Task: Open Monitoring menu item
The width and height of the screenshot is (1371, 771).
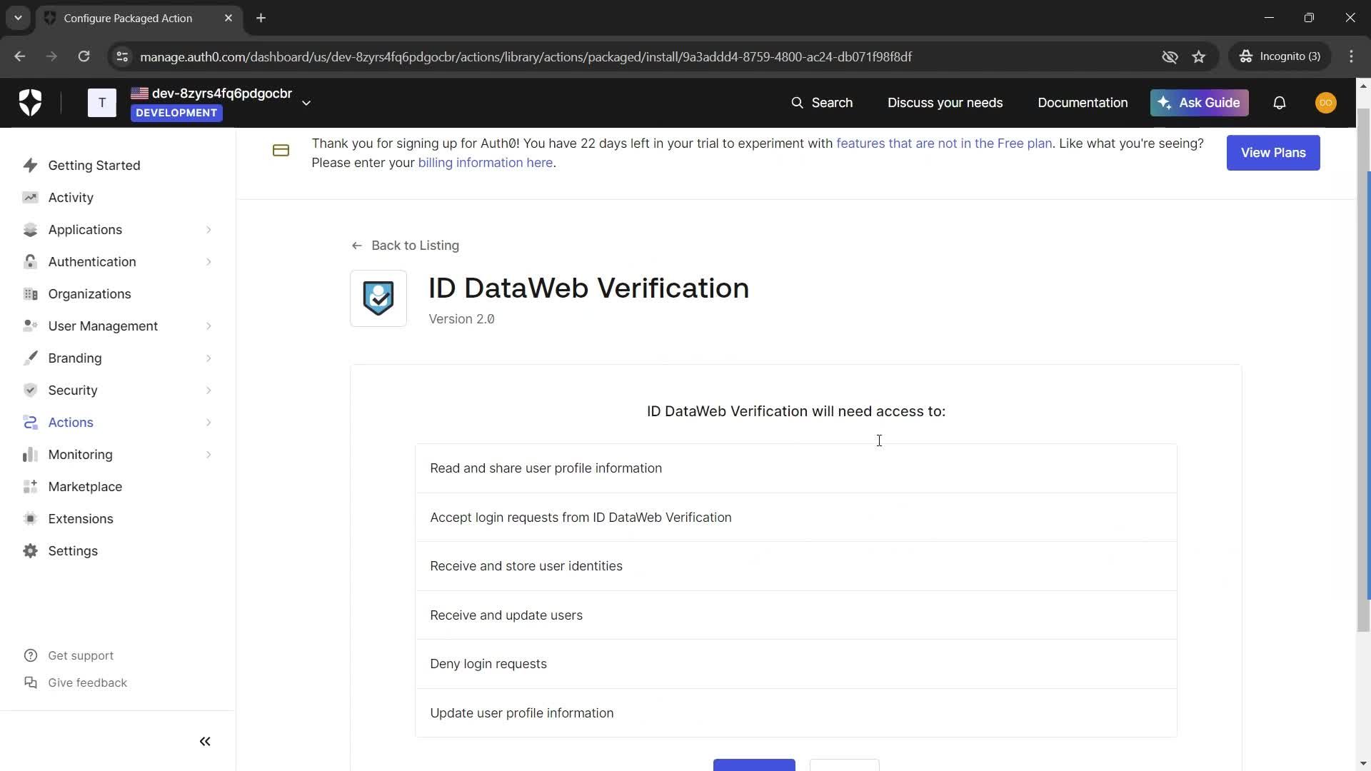Action: click(80, 455)
